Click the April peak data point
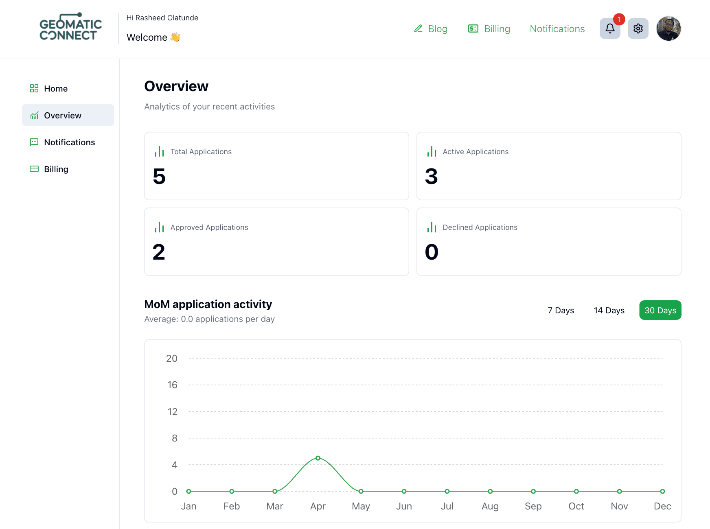710x529 pixels. point(318,458)
